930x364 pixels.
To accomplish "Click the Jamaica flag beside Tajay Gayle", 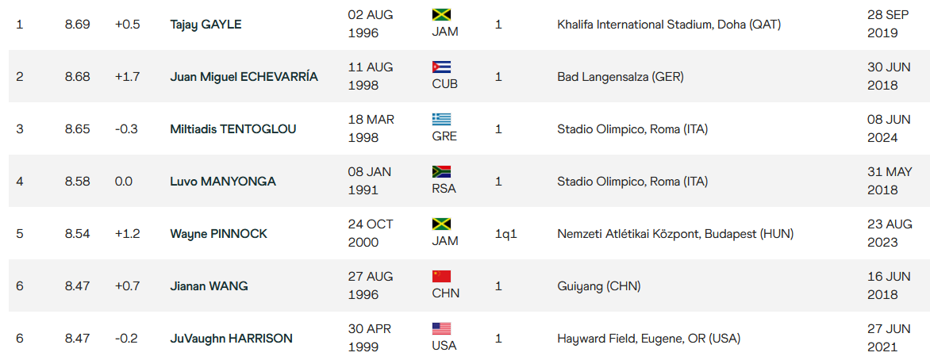I will tap(441, 14).
